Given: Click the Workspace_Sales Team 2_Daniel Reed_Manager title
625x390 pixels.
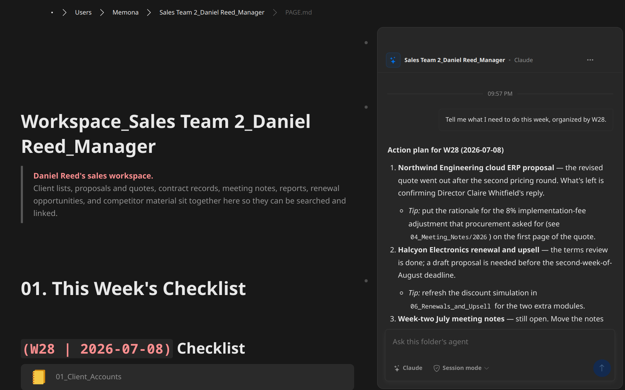Looking at the screenshot, I should click(166, 134).
